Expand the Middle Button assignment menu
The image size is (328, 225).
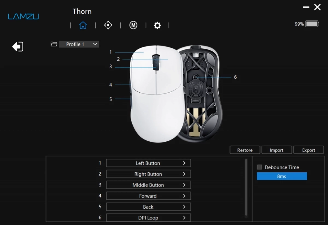148,185
